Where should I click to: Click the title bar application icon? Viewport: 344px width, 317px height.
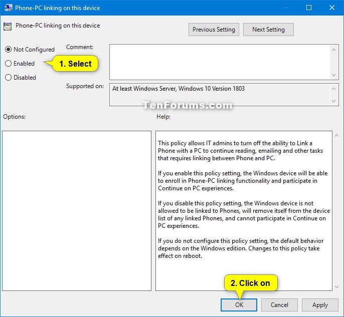point(9,8)
